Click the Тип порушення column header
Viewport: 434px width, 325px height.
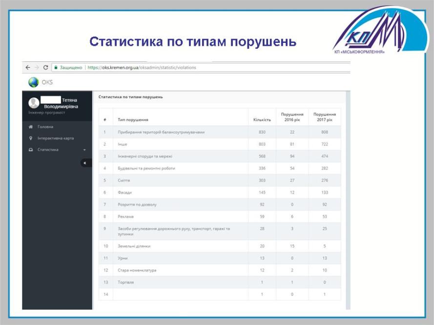133,119
